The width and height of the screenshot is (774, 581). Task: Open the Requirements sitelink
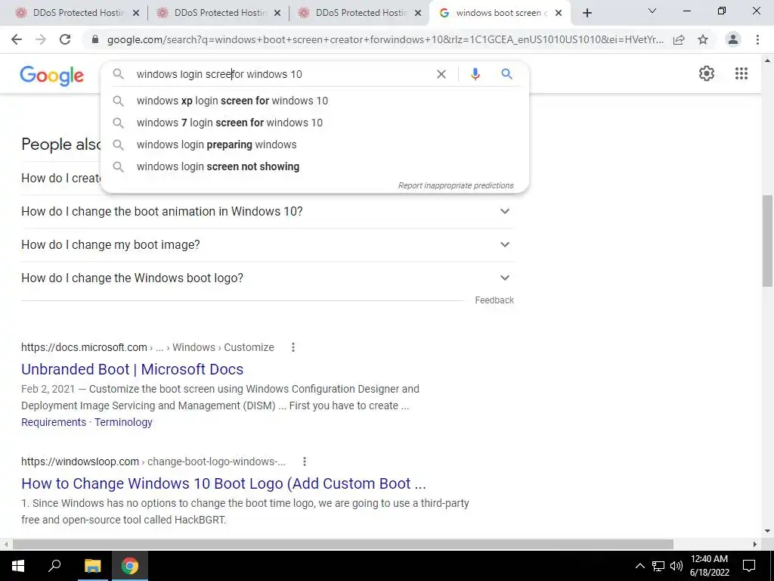(x=54, y=422)
